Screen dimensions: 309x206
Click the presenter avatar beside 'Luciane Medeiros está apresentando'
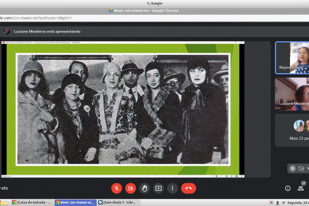pyautogui.click(x=7, y=31)
